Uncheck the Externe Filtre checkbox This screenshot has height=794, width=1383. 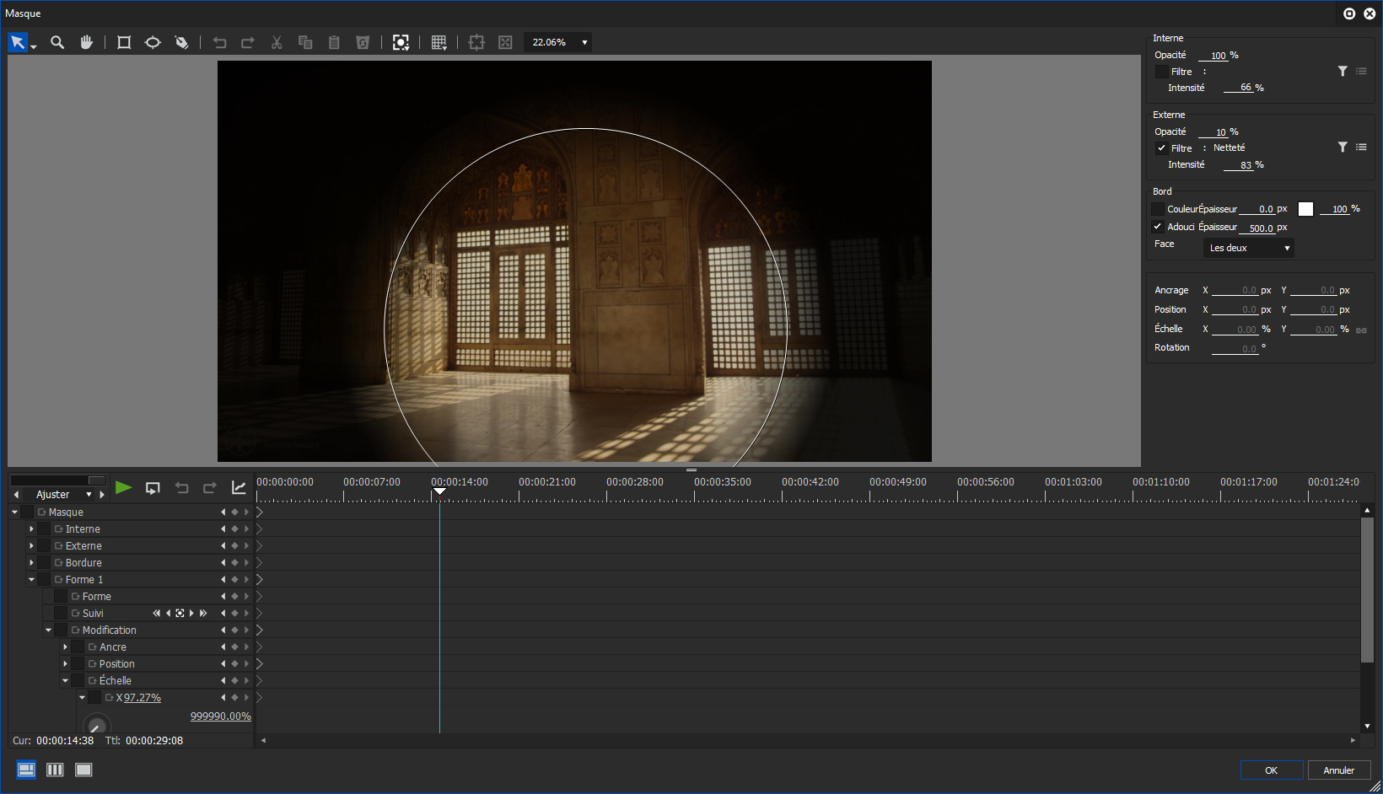pyautogui.click(x=1161, y=148)
